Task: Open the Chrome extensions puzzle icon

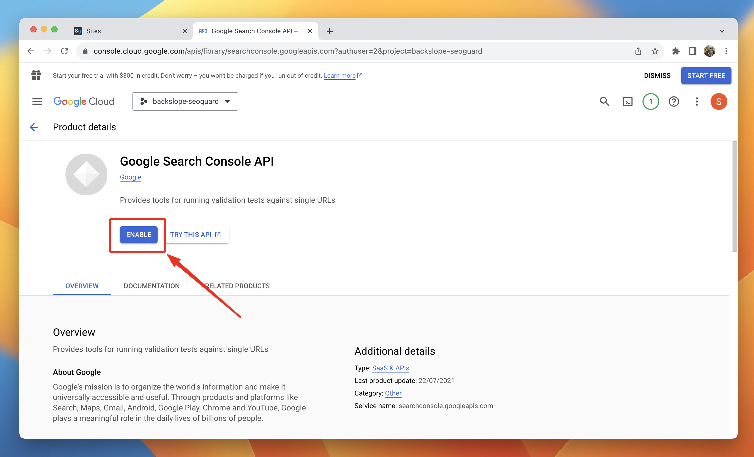Action: 676,51
